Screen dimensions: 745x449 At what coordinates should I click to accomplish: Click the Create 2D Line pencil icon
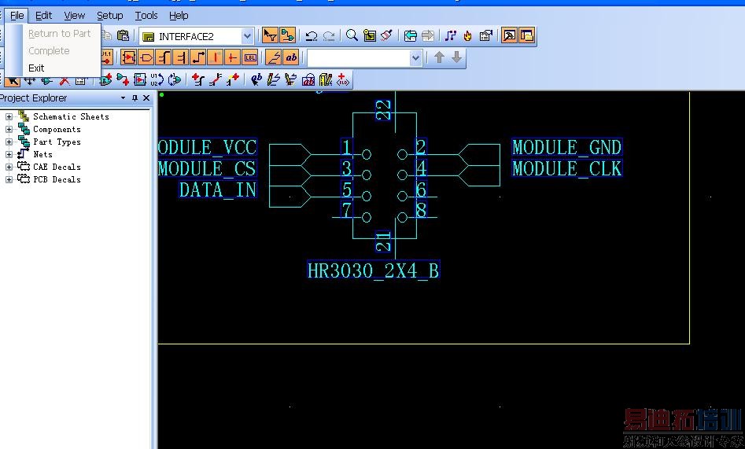pos(274,79)
